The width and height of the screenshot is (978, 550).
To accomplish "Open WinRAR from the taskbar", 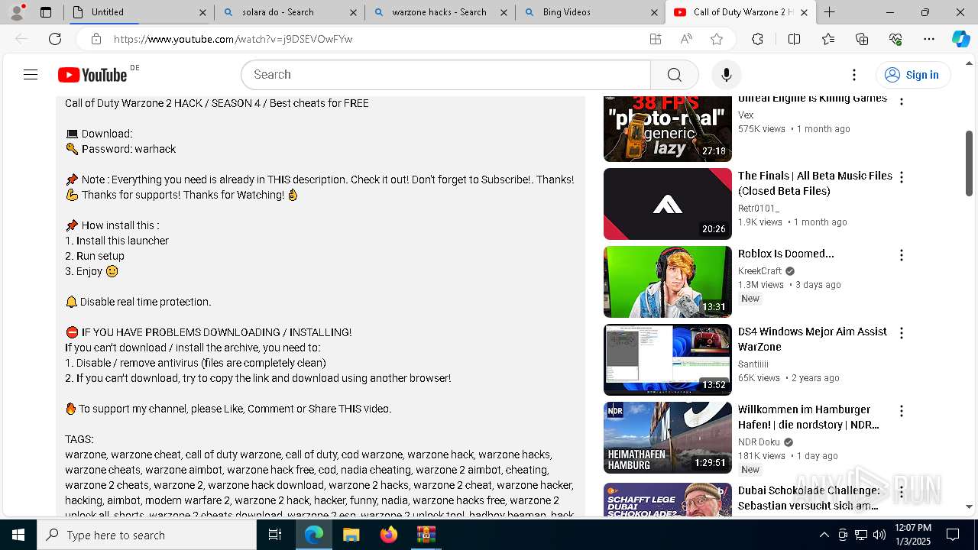I will [x=426, y=535].
